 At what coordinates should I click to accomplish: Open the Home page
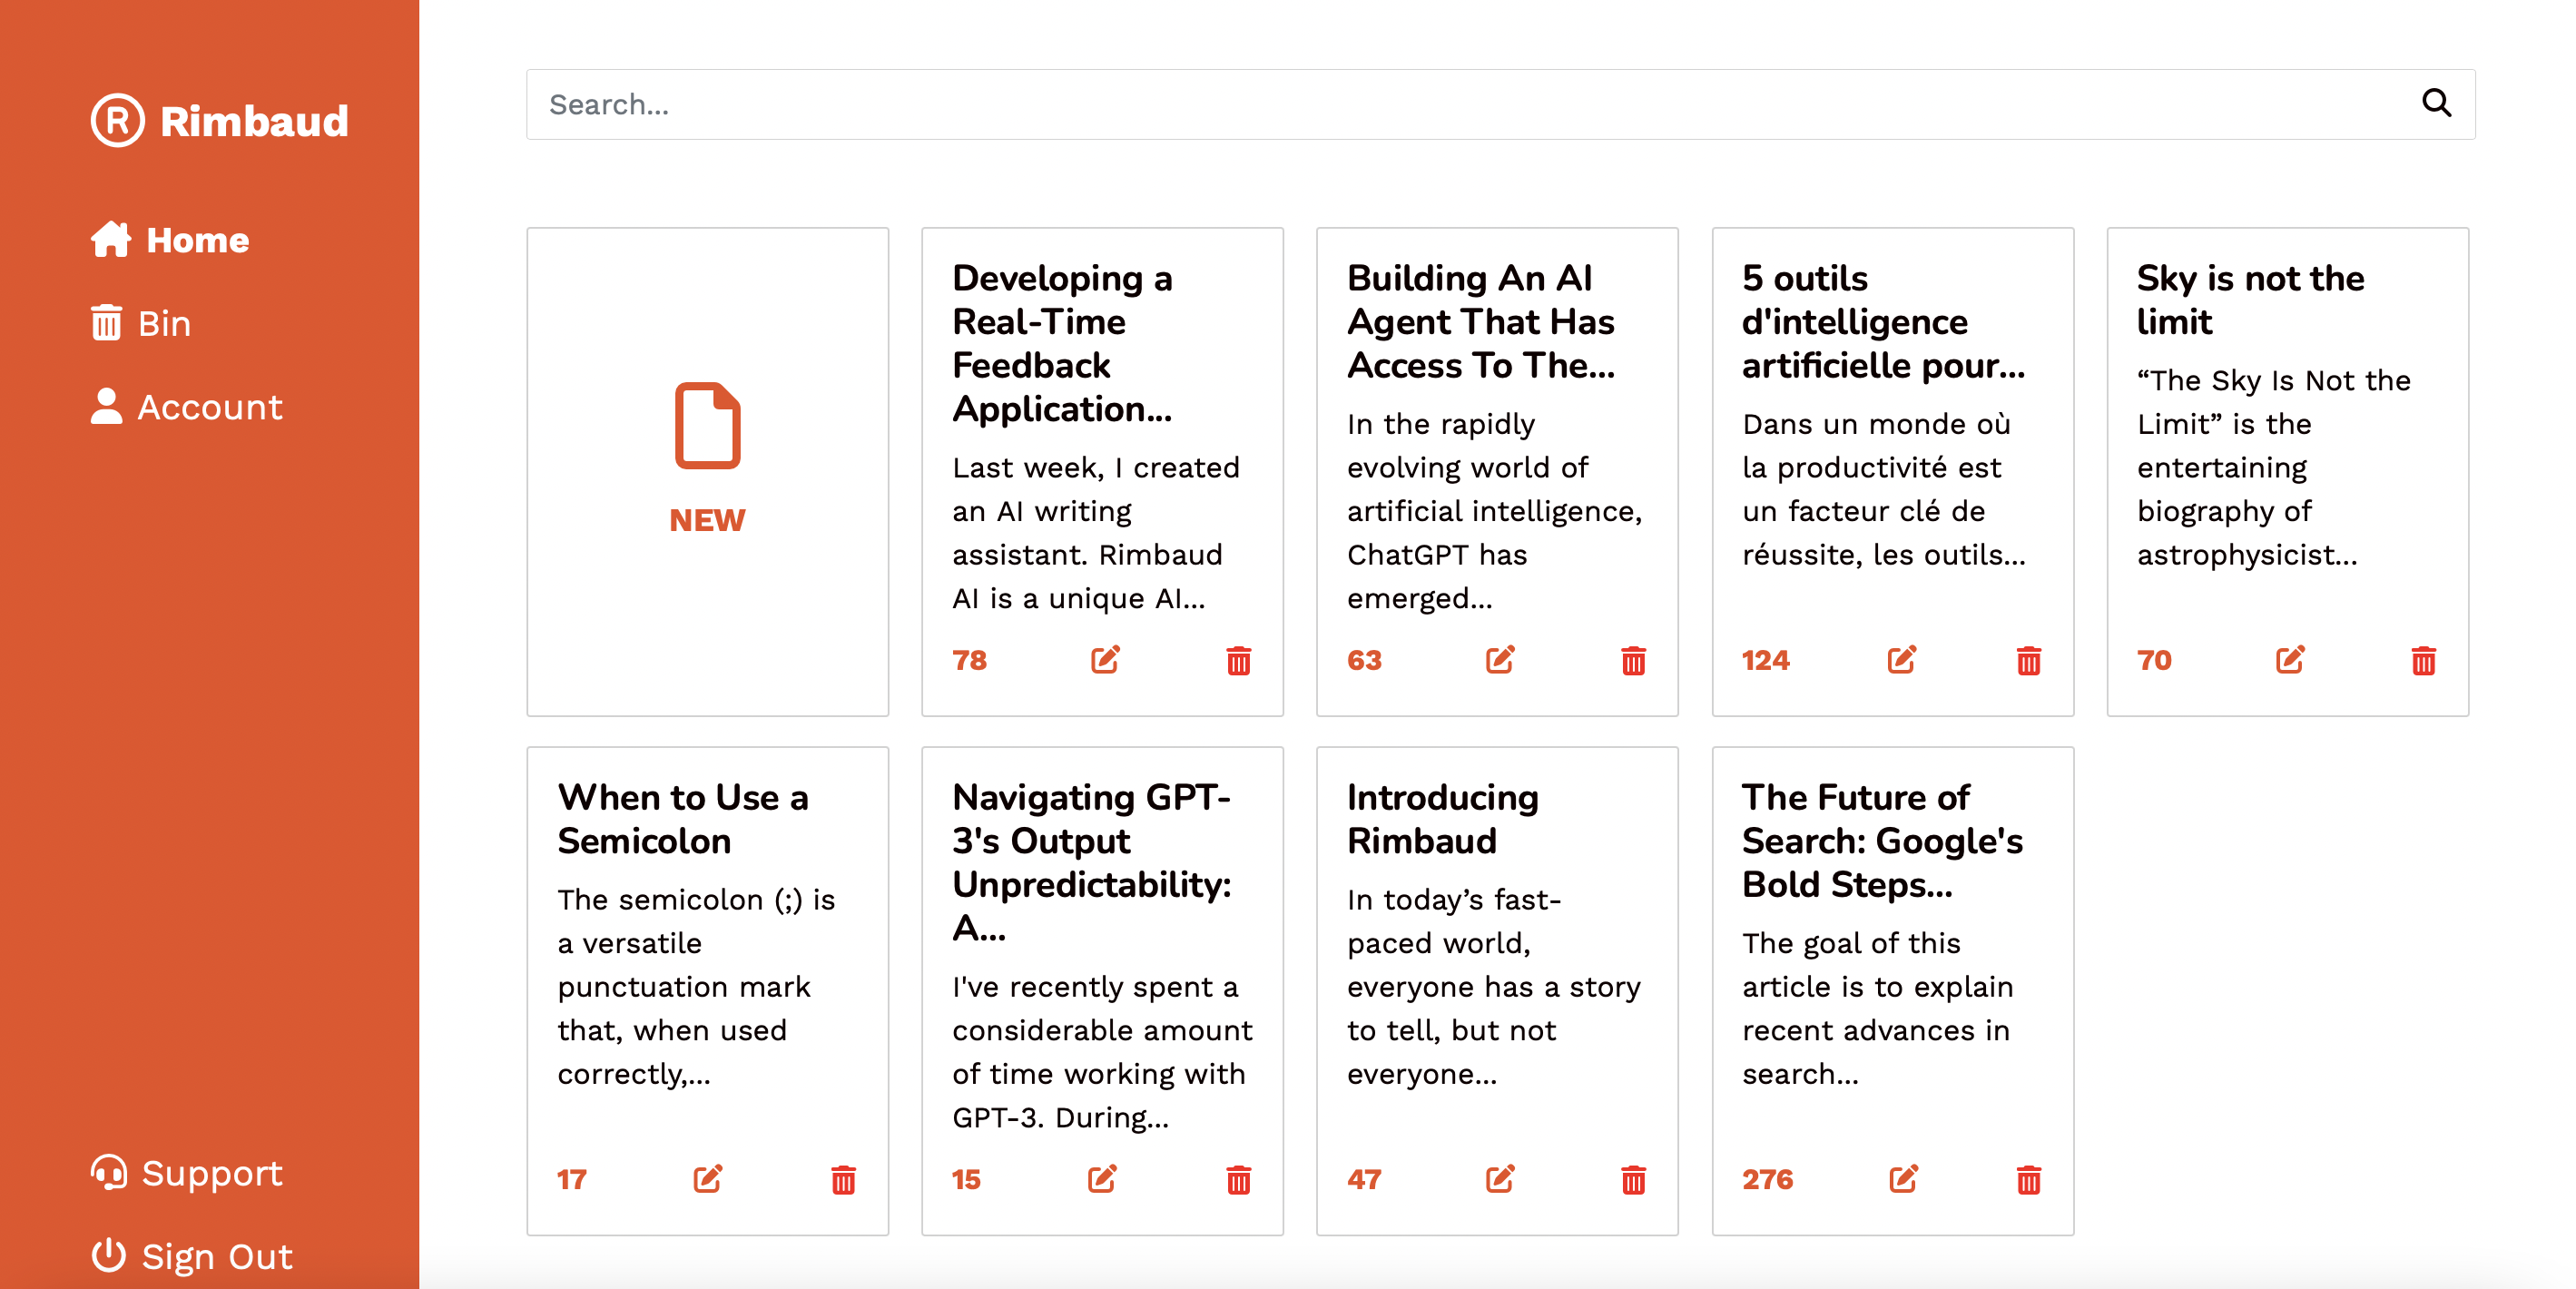pos(169,240)
